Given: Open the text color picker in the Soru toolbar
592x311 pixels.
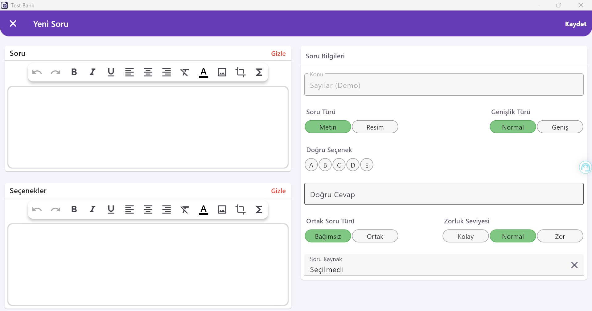Looking at the screenshot, I should pos(203,72).
